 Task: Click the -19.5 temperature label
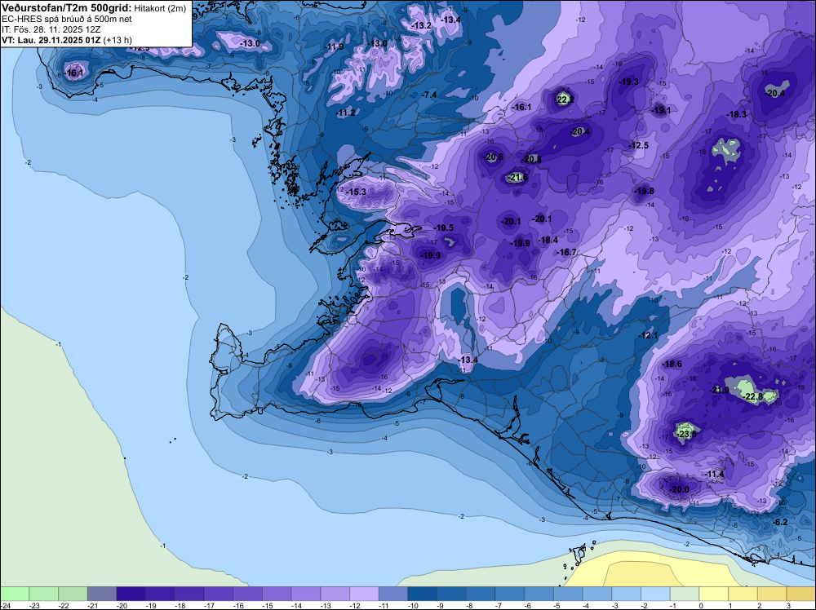(443, 228)
